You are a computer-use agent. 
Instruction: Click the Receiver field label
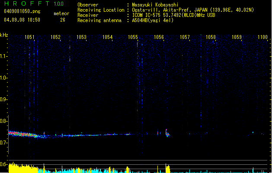tap(88, 15)
